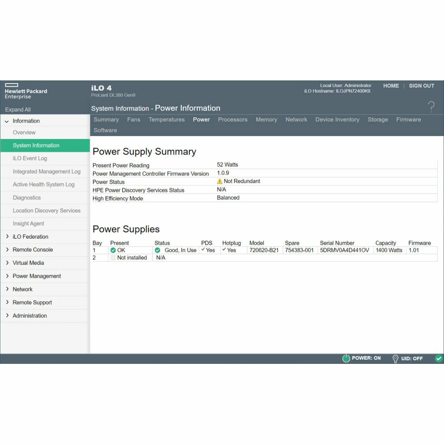Toggle the UID indicator light icon
Viewport: 444px width, 444px height.
(395, 358)
